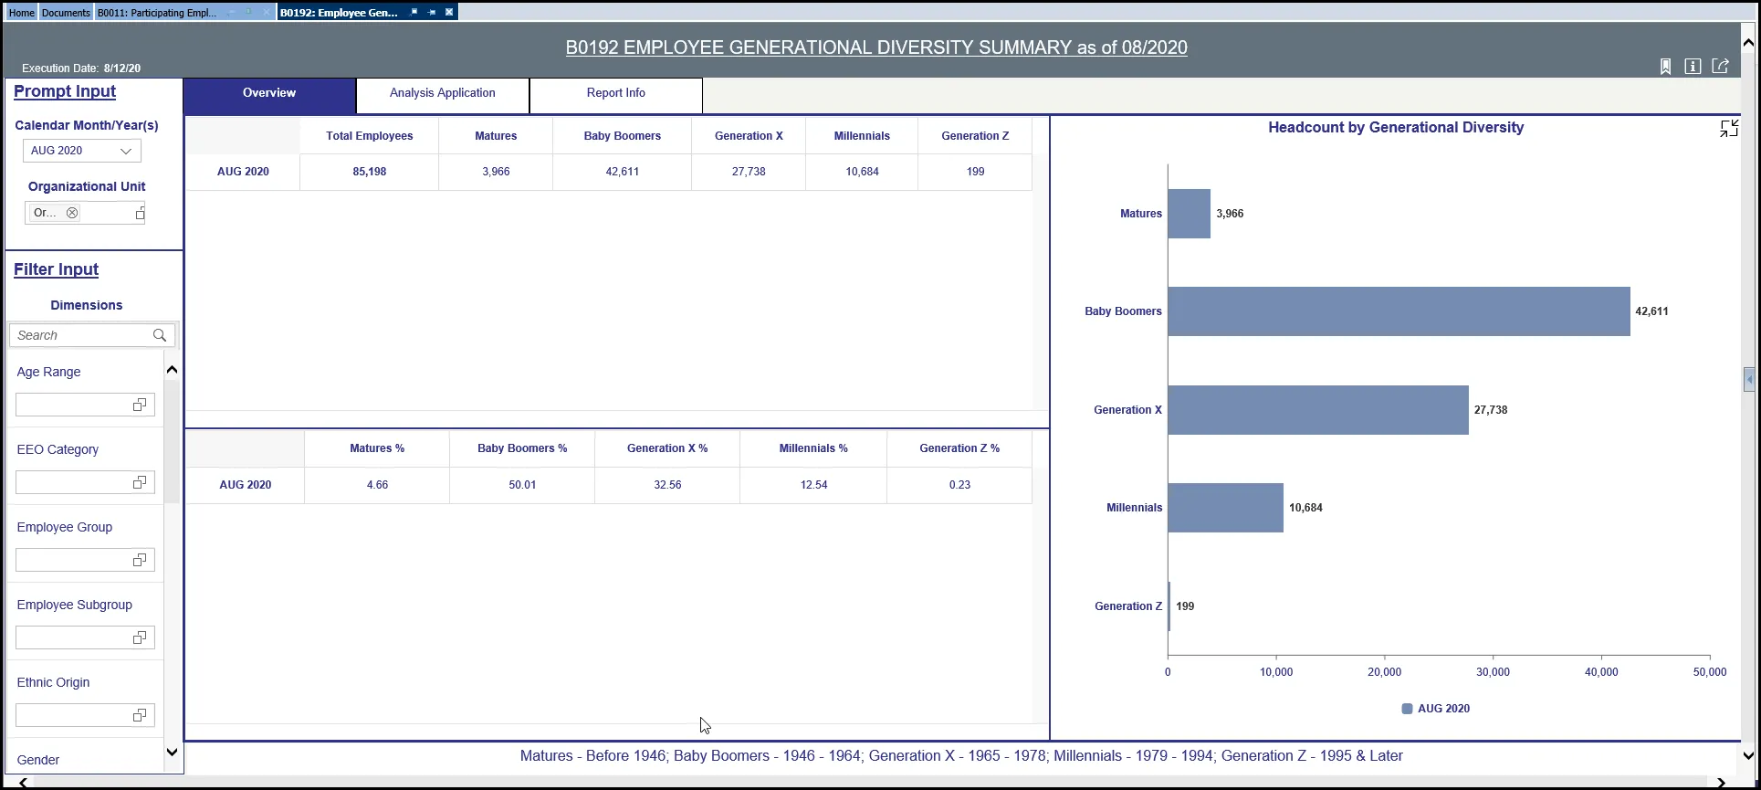Expand the Calendar Month/Year dropdown
Image resolution: width=1761 pixels, height=790 pixels.
(x=126, y=151)
